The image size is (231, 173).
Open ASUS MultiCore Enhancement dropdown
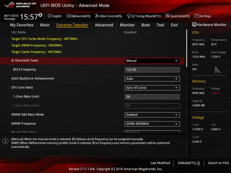pos(152,79)
